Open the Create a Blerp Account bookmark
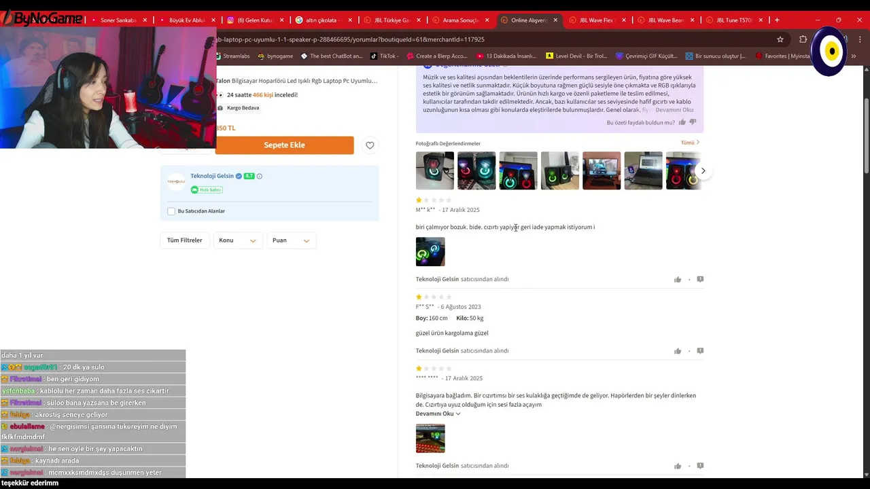870x489 pixels. [437, 56]
